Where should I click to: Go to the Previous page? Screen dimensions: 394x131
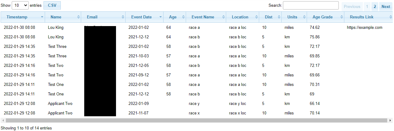(x=352, y=6)
